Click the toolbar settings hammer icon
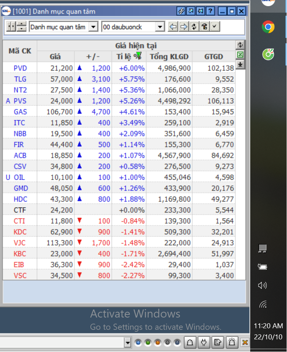287x352 pixels. coord(204,27)
